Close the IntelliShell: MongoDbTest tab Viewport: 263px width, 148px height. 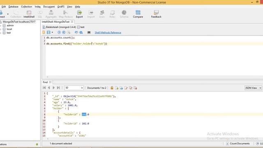tap(72, 22)
